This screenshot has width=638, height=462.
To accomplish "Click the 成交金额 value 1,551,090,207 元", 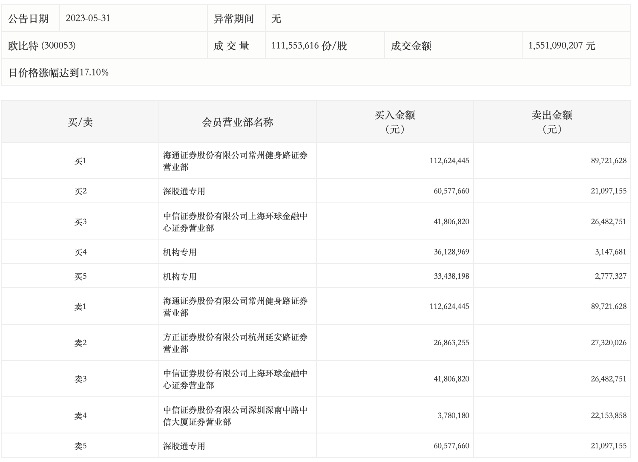I will click(x=561, y=46).
